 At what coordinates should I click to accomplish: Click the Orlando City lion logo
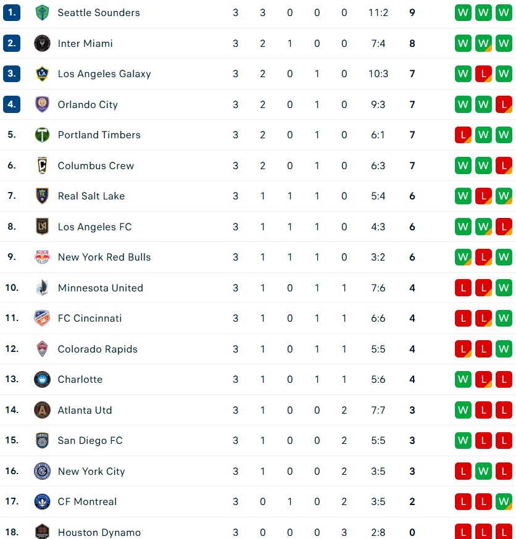pos(42,104)
